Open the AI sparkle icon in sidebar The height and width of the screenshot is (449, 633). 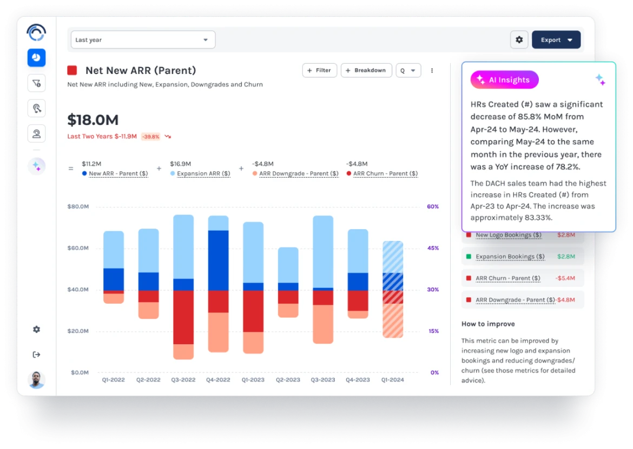[36, 166]
